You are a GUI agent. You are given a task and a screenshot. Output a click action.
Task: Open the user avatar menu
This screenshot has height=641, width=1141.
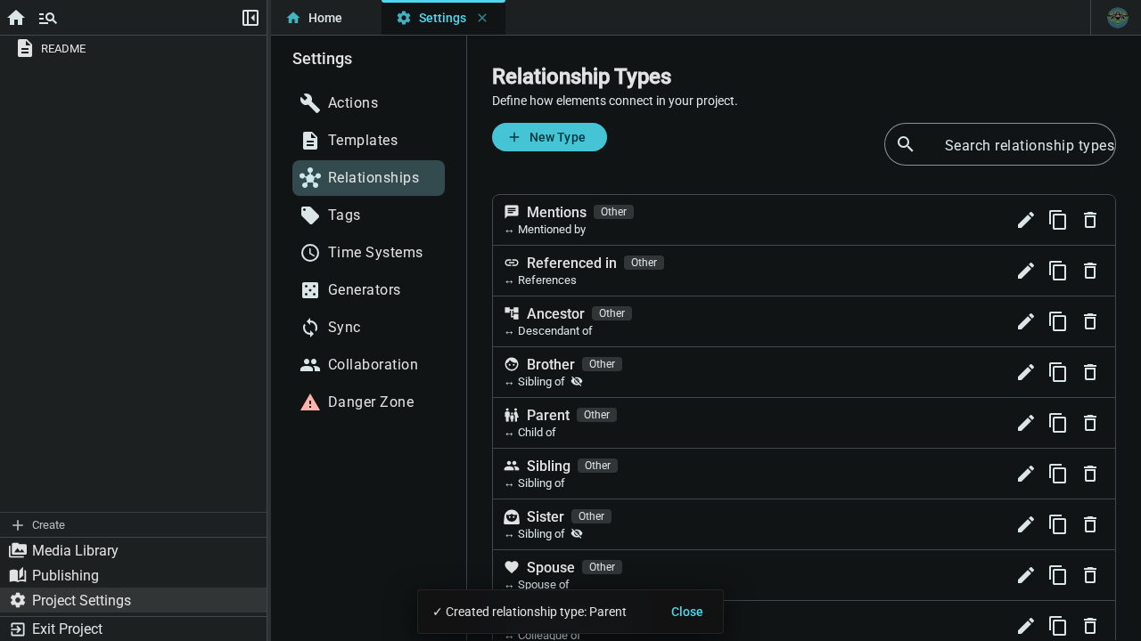pos(1118,18)
